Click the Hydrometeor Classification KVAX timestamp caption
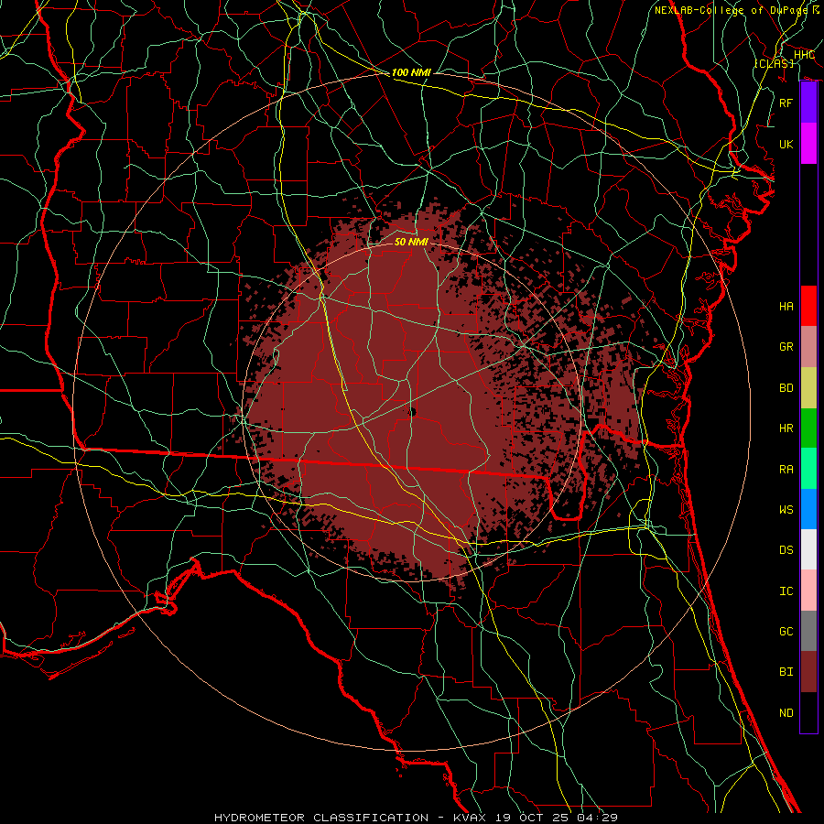Image resolution: width=824 pixels, height=824 pixels. pos(416,818)
